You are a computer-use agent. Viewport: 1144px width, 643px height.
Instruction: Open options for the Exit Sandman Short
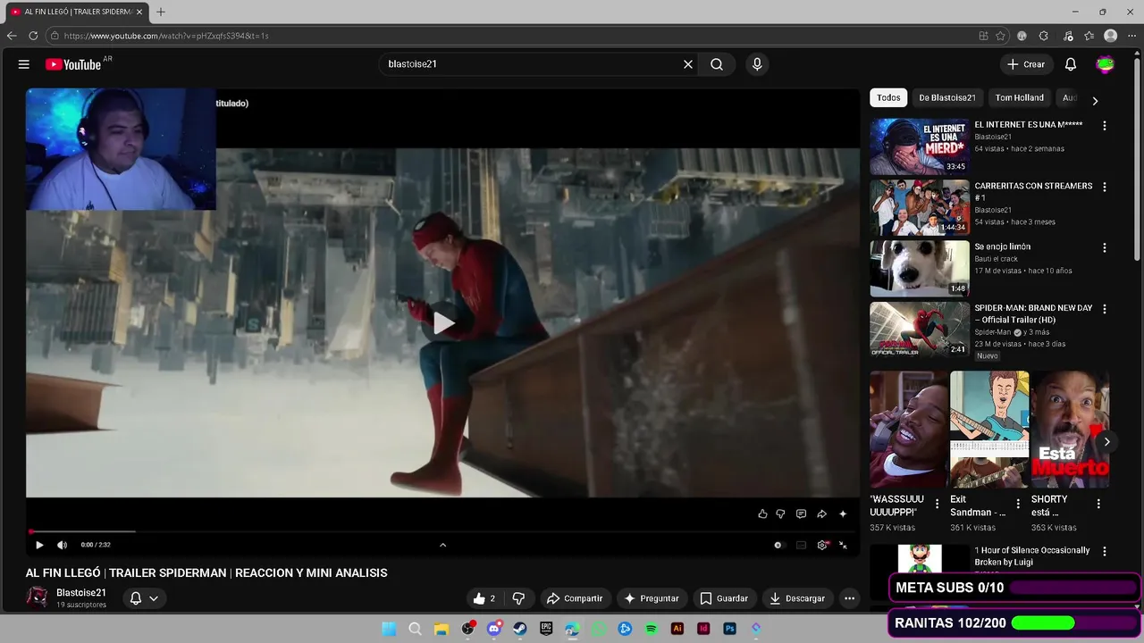[x=1017, y=504]
